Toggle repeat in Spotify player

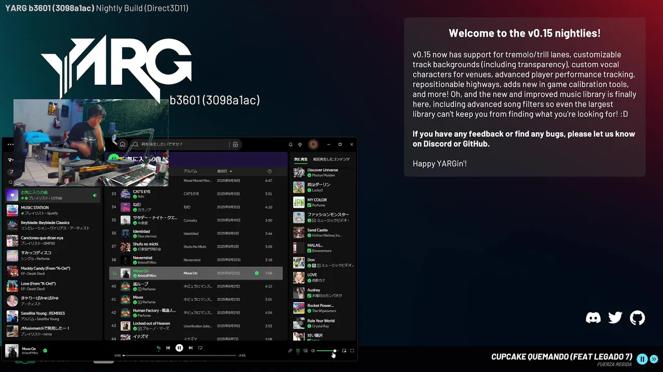[200, 348]
